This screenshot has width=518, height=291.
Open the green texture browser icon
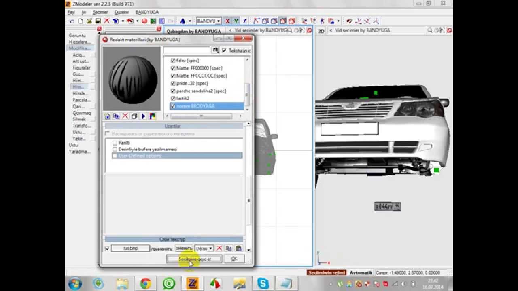point(153,21)
